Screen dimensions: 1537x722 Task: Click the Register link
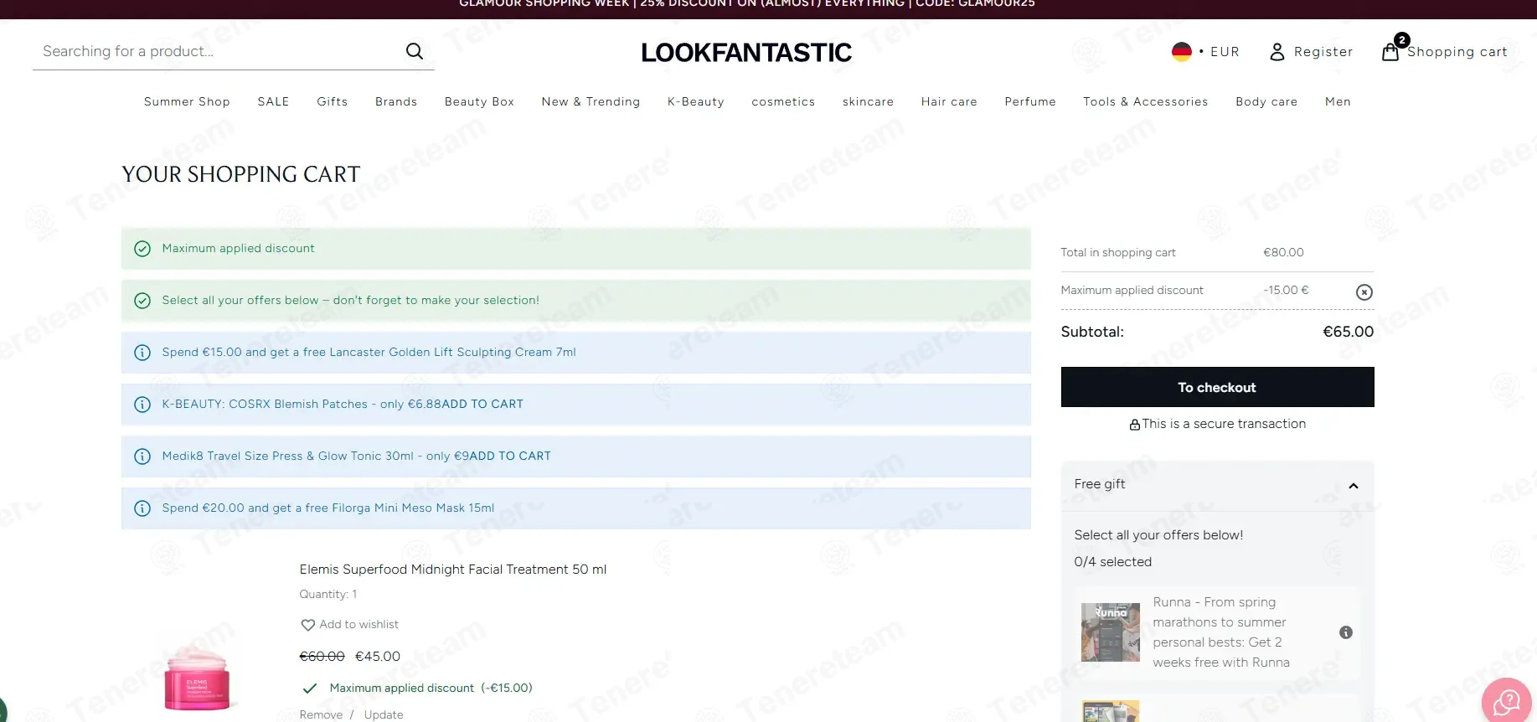click(1323, 52)
